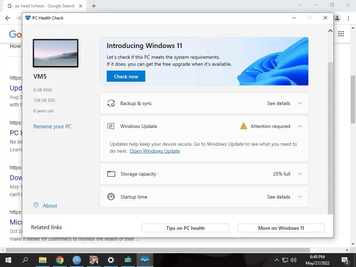Viewport: 356px width, 267px height.
Task: Collapse the Windows Update section chevron
Action: pyautogui.click(x=299, y=126)
